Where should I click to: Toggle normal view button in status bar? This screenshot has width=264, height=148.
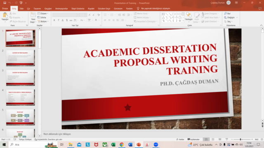pos(206,139)
